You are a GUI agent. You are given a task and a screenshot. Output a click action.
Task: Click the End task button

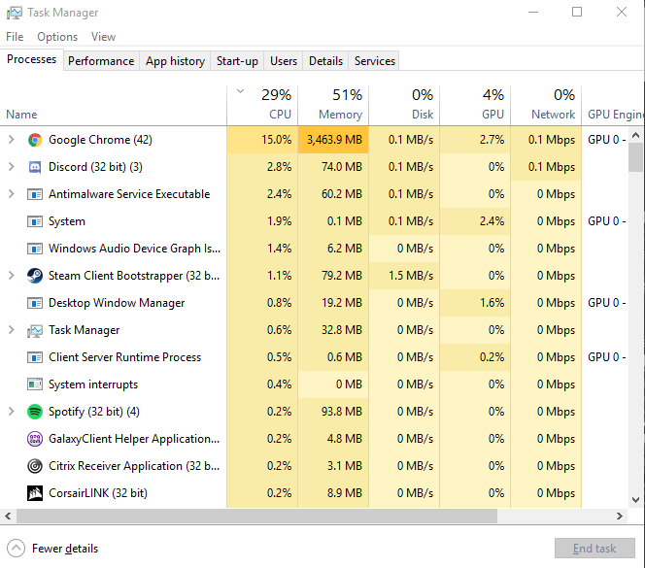tap(594, 549)
